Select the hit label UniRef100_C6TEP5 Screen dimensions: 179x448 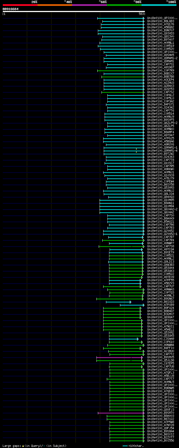pos(161,363)
